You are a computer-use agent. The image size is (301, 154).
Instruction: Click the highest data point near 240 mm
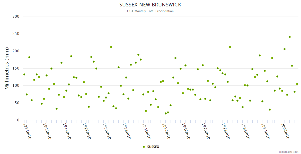290,37
